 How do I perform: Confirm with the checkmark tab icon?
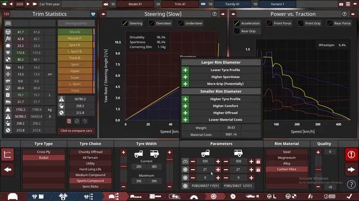point(349,196)
